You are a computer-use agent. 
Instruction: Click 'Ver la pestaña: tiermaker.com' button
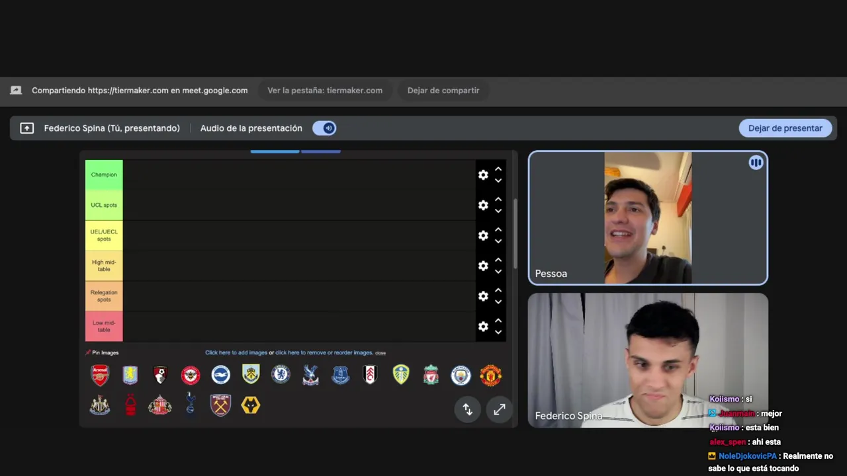point(325,91)
